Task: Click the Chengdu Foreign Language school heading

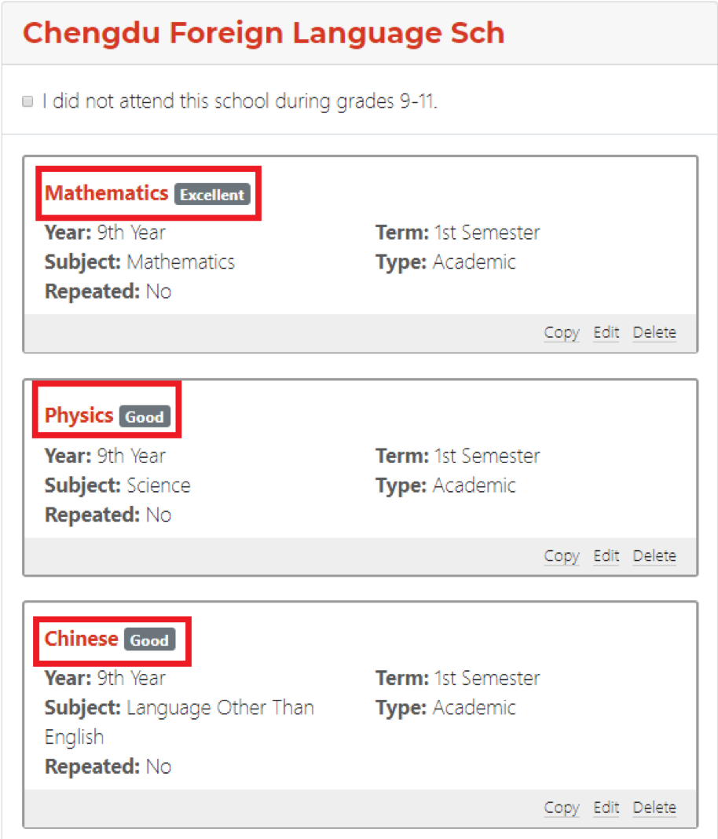Action: [x=264, y=33]
